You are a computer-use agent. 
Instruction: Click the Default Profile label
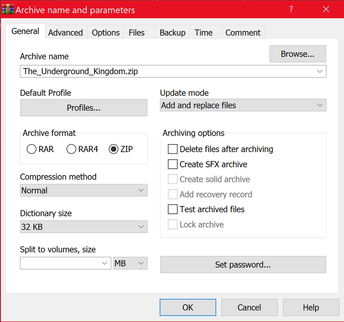46,93
